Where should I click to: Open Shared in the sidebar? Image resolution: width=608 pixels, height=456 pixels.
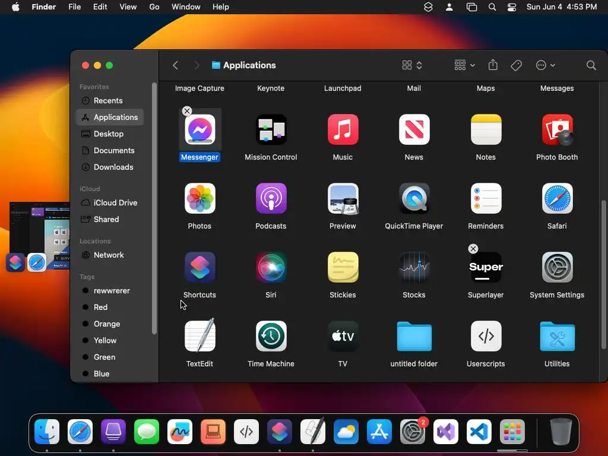[x=110, y=220]
